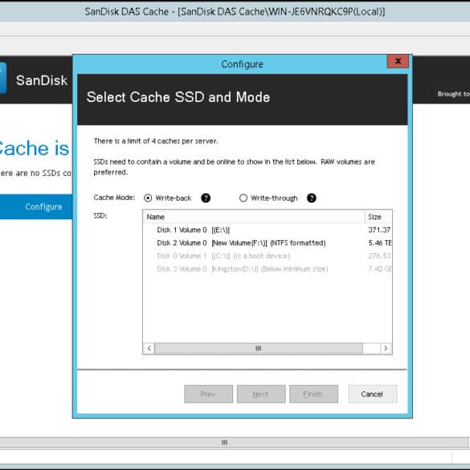Click the Name column header
The width and height of the screenshot is (470, 470).
(x=254, y=217)
